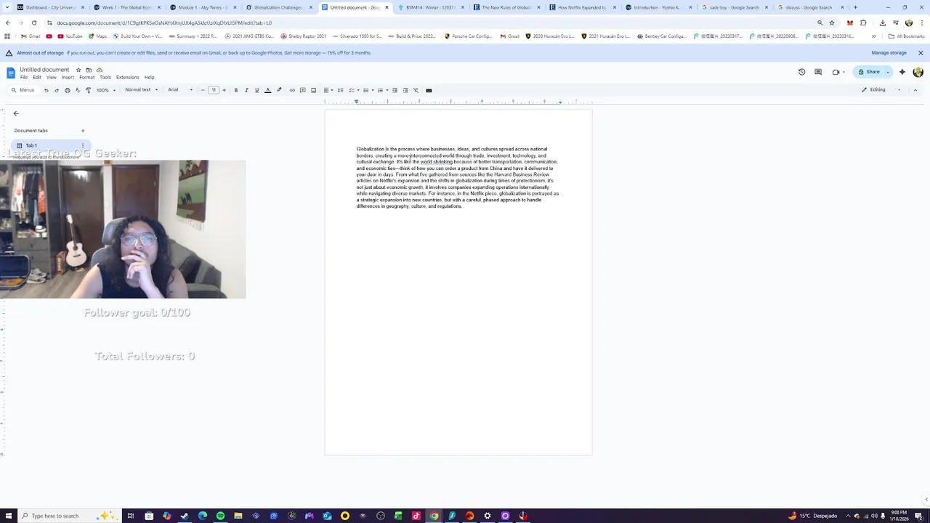Activate the paint format tool
This screenshot has width=930, height=523.
click(89, 90)
